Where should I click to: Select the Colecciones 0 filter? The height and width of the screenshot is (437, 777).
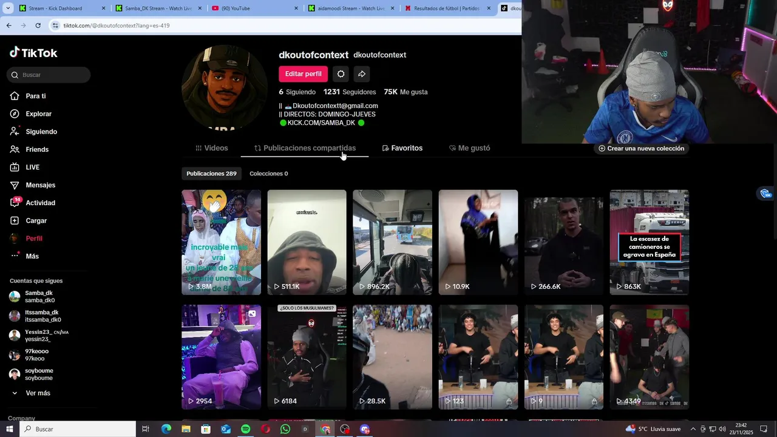pyautogui.click(x=269, y=174)
